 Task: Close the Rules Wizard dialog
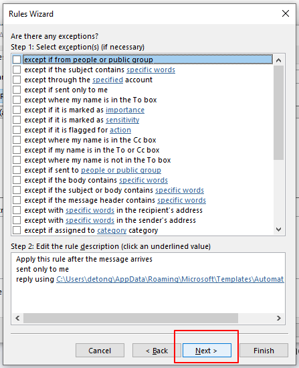pyautogui.click(x=286, y=13)
